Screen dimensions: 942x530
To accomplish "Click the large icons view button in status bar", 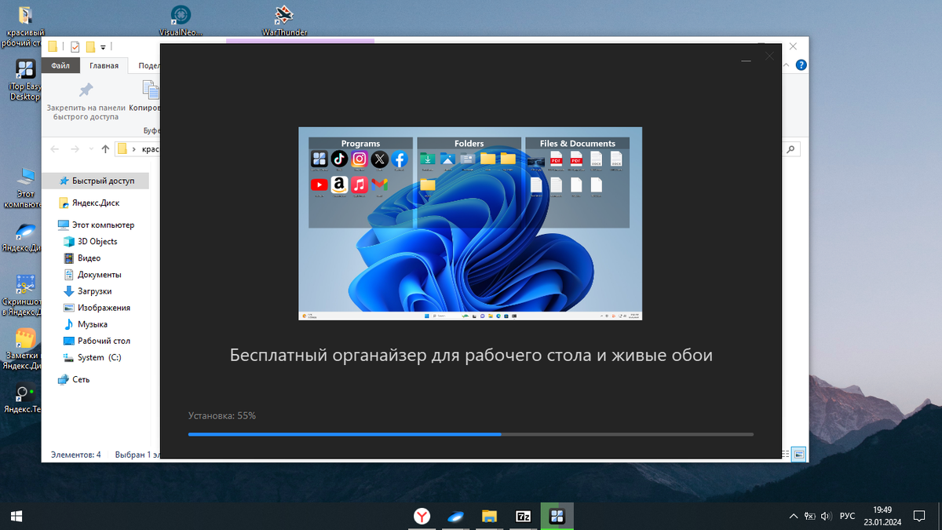I will 799,454.
